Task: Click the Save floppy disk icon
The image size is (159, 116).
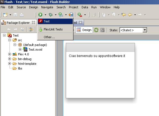Action: pyautogui.click(x=15, y=15)
